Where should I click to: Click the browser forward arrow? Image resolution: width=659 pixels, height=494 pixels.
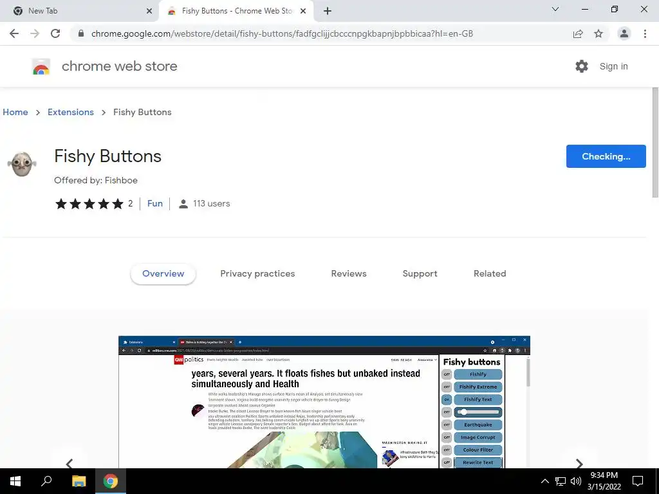point(35,33)
